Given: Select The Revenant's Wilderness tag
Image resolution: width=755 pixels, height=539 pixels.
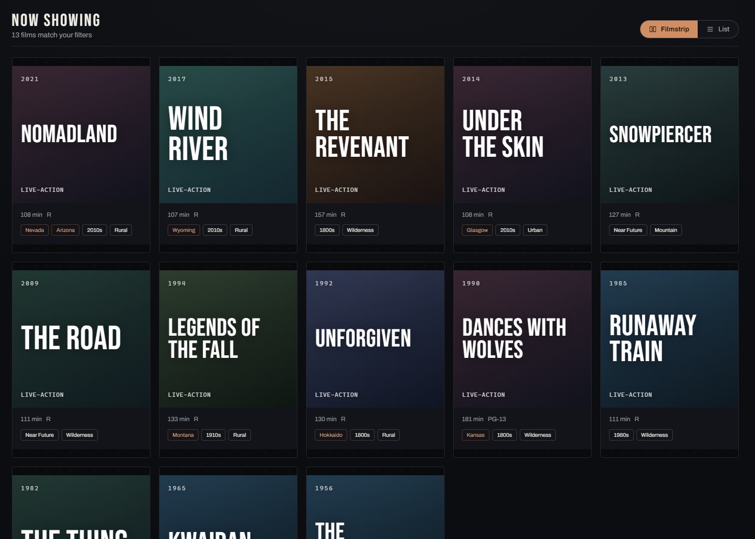Looking at the screenshot, I should (360, 230).
